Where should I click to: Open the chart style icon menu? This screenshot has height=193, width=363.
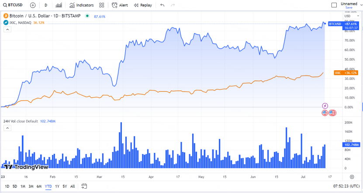point(59,5)
